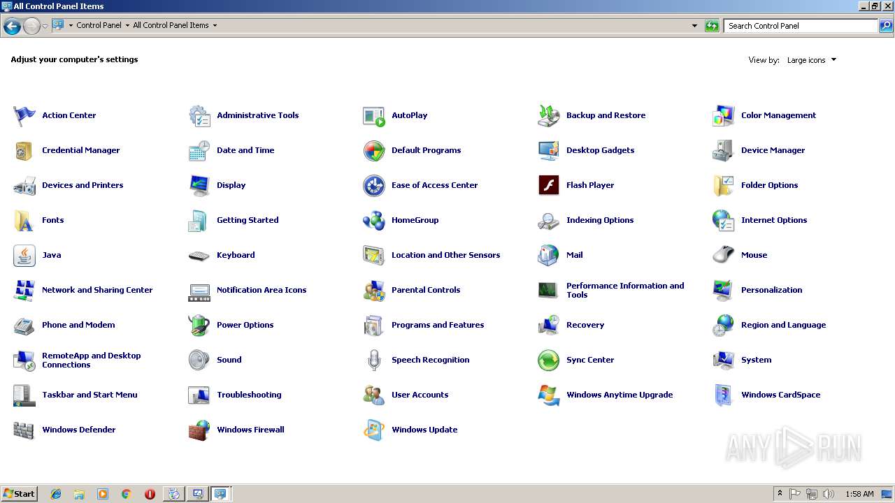
Task: Open the View by Large icons dropdown
Action: pyautogui.click(x=811, y=60)
